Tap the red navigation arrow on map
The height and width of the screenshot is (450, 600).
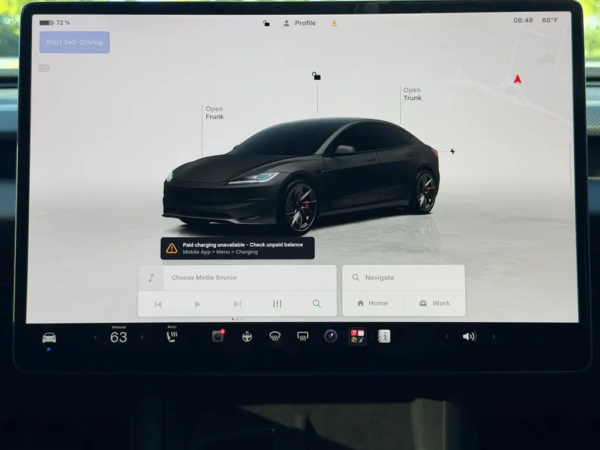tap(517, 79)
